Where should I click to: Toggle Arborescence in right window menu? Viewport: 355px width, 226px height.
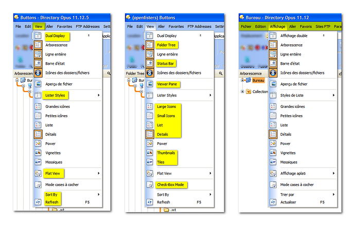[x=303, y=45]
